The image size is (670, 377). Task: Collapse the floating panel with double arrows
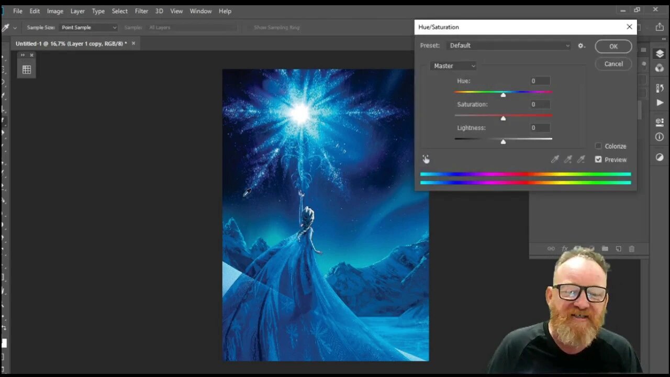[x=23, y=55]
